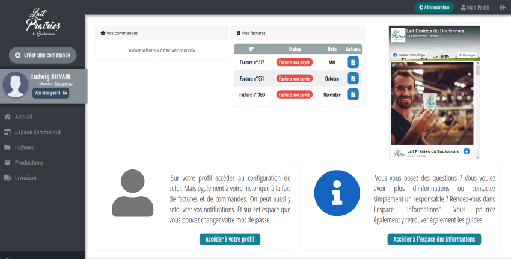
Task: Open the Mon Profil link
Action: pyautogui.click(x=474, y=7)
